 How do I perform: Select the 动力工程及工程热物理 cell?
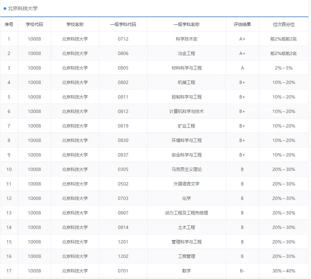click(x=187, y=213)
